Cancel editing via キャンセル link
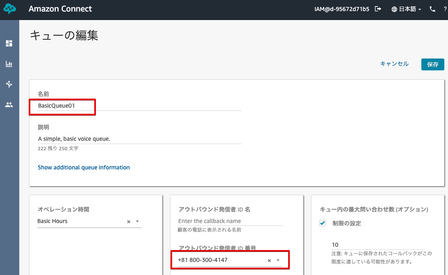 (x=394, y=64)
